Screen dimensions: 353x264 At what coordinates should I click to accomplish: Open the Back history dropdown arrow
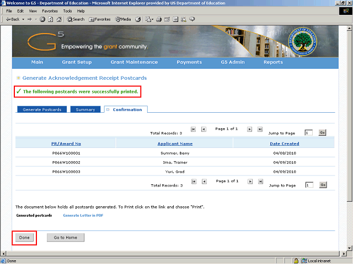point(23,20)
